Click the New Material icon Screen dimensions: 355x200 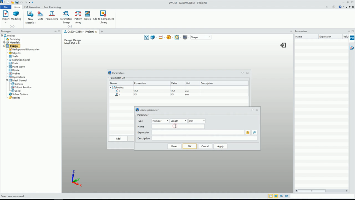[x=30, y=14]
